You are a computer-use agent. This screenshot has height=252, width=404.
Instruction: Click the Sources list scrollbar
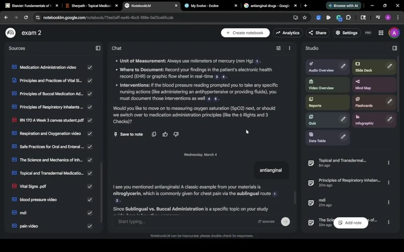[101, 192]
